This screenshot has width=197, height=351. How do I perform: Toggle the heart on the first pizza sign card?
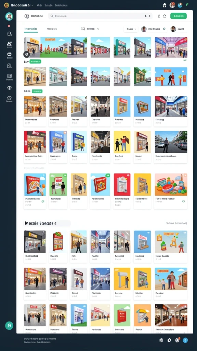(x=43, y=202)
